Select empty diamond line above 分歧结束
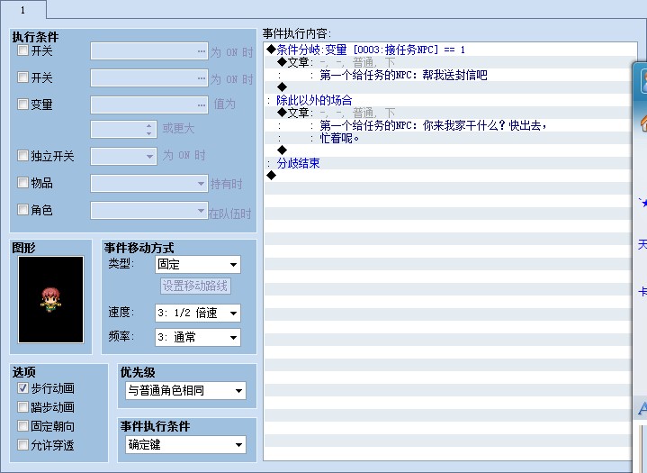The height and width of the screenshot is (473, 647). (448, 150)
